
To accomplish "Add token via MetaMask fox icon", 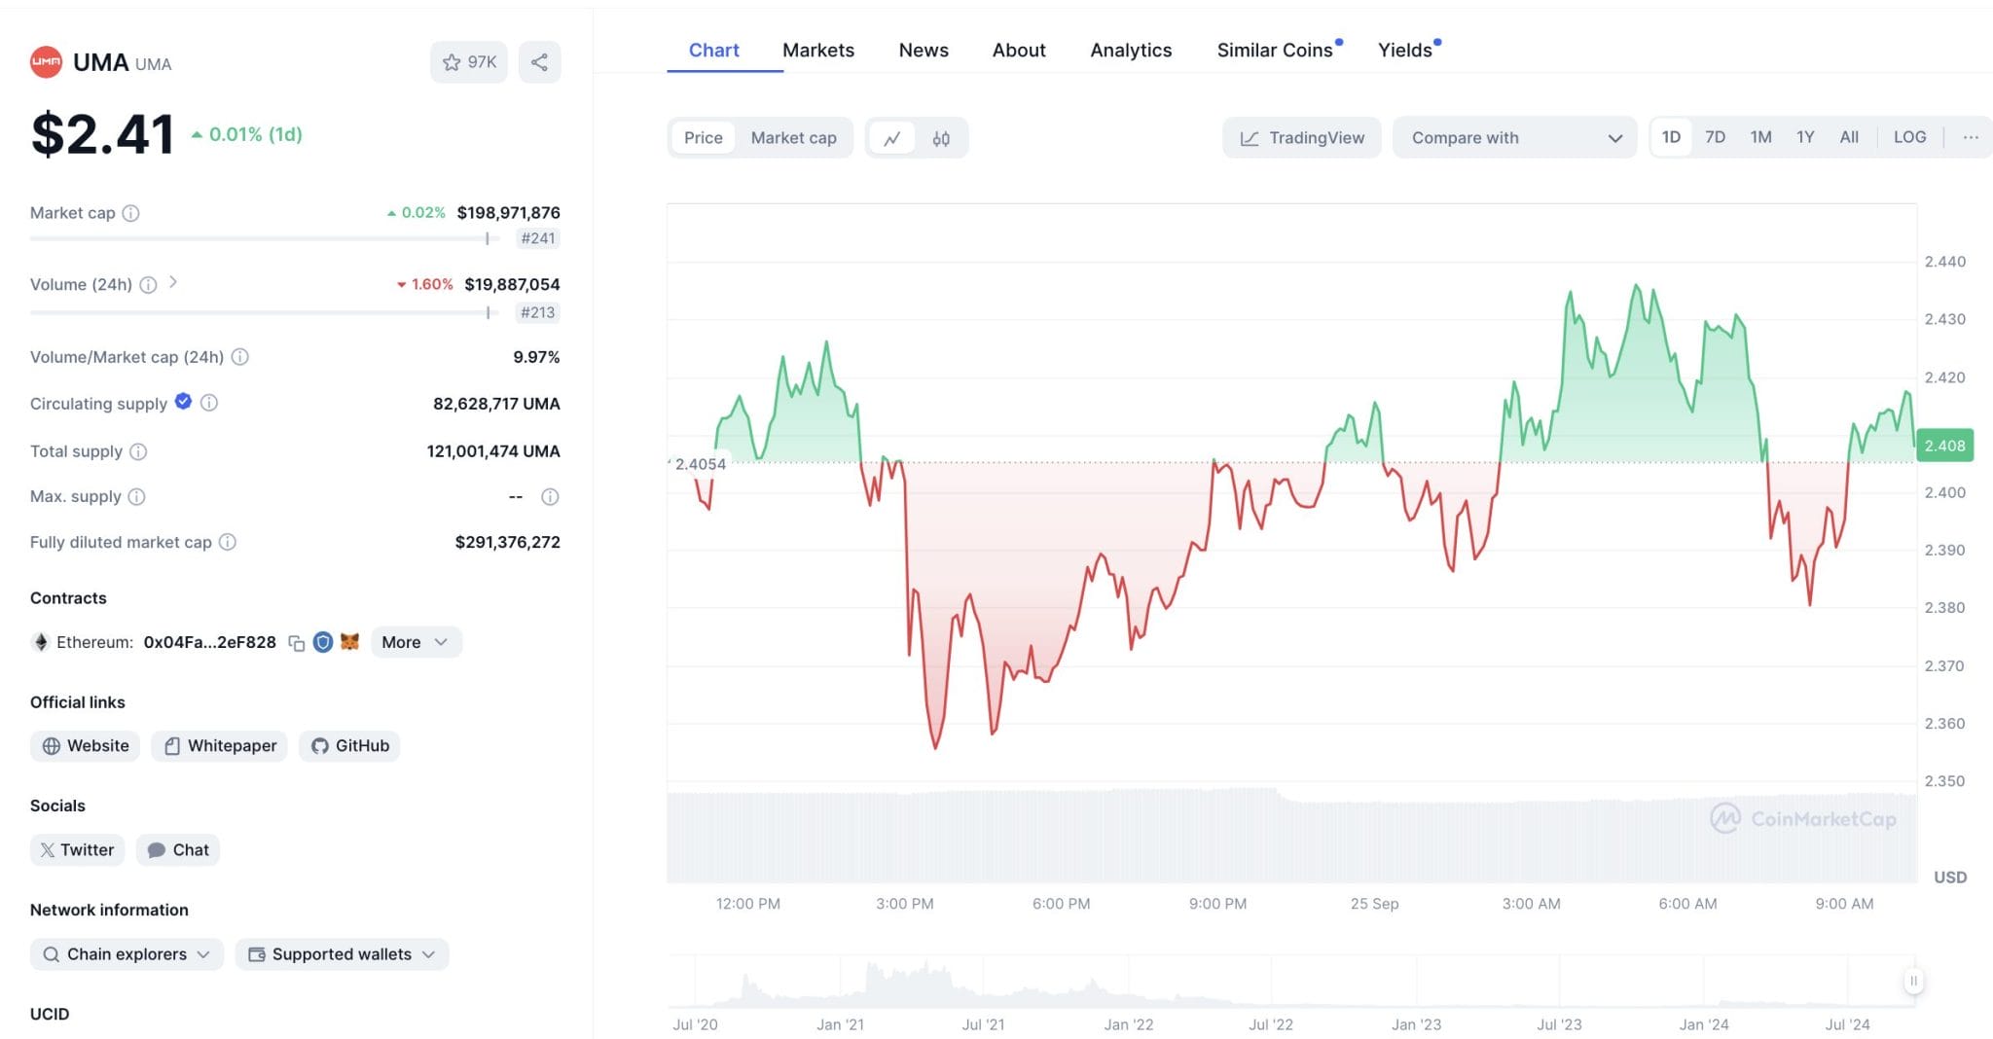I will pyautogui.click(x=350, y=642).
